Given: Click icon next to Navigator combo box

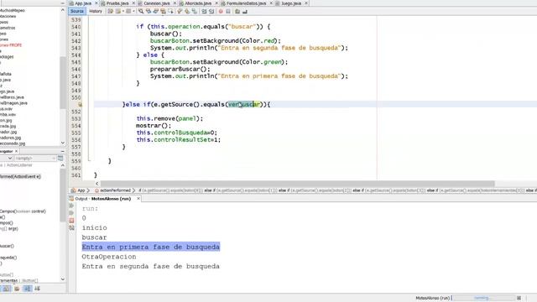Looking at the screenshot, I should click(60, 159).
